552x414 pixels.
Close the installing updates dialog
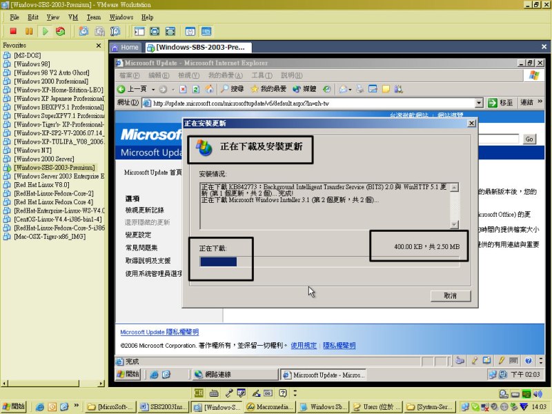click(x=471, y=124)
